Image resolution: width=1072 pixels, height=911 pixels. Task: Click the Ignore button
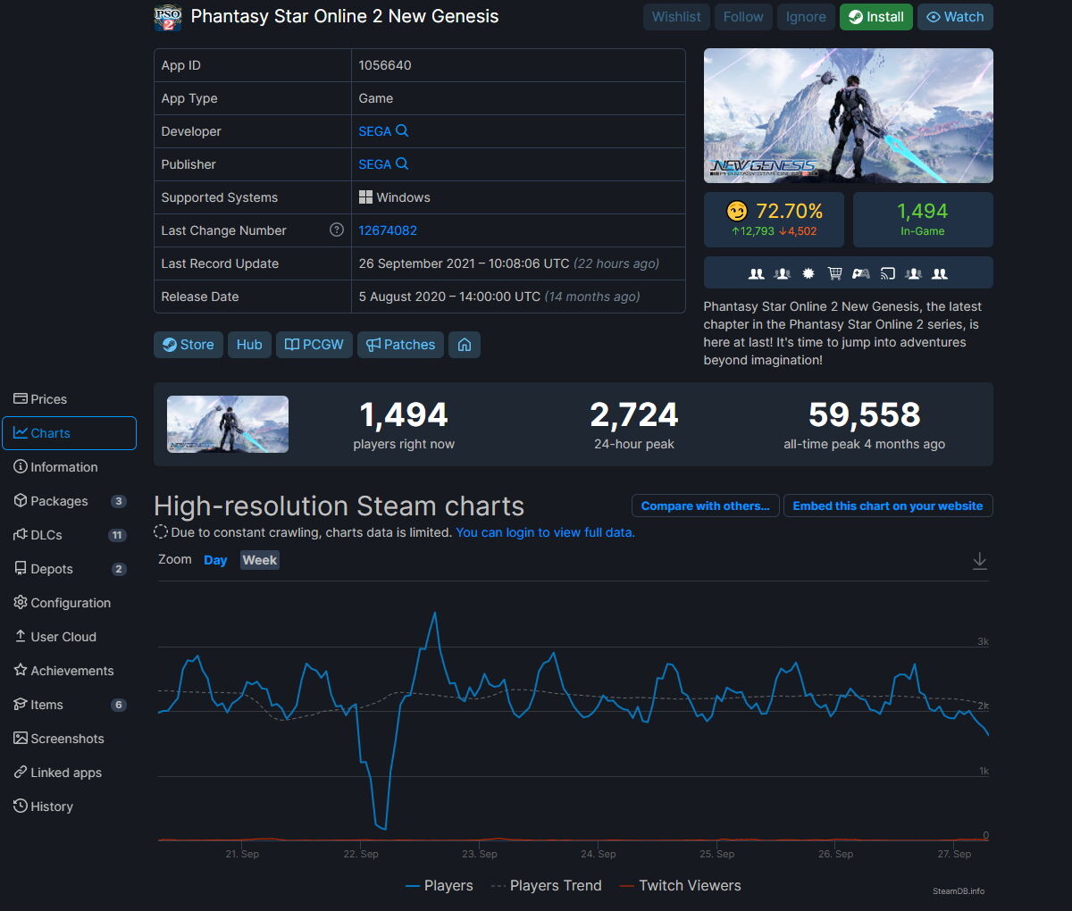[x=806, y=17]
